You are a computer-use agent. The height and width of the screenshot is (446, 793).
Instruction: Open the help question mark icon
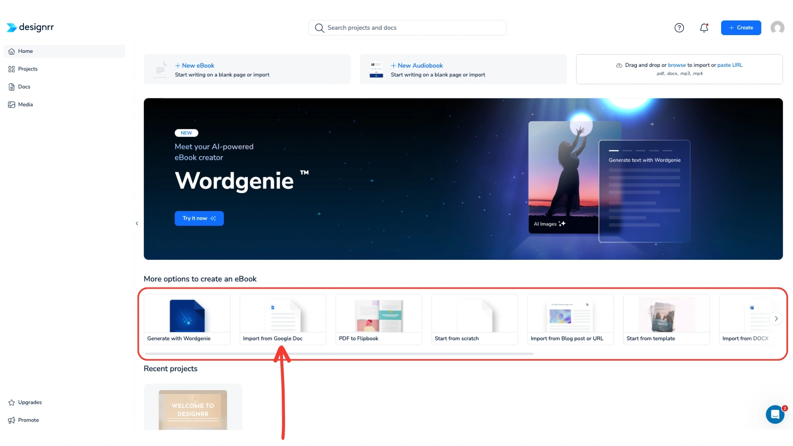pyautogui.click(x=679, y=28)
